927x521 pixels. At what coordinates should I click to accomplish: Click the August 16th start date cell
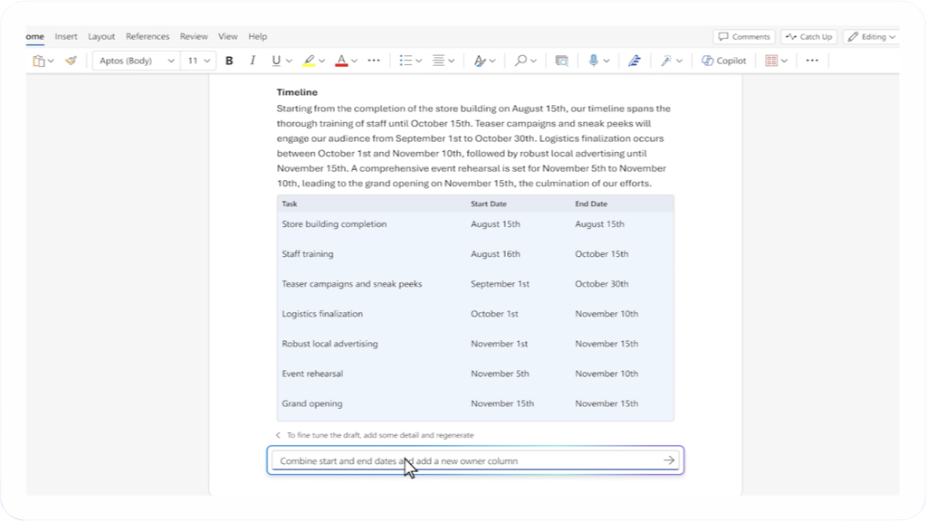pyautogui.click(x=495, y=254)
